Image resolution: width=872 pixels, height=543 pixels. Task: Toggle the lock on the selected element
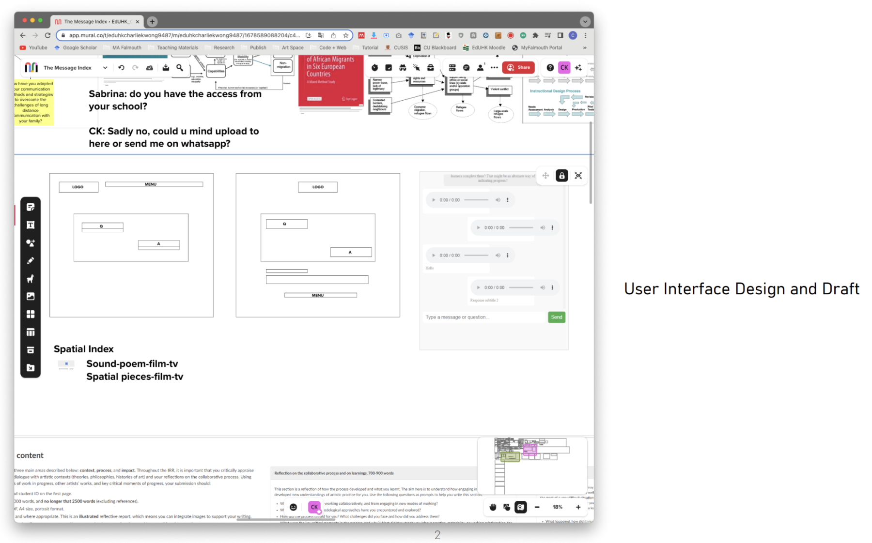pyautogui.click(x=561, y=176)
